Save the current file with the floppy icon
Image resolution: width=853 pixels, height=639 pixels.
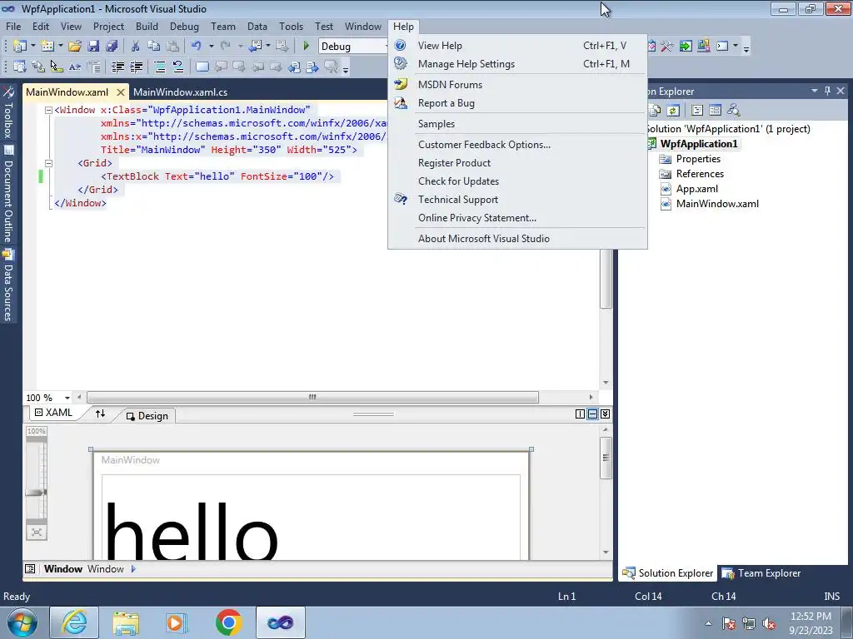pyautogui.click(x=93, y=47)
